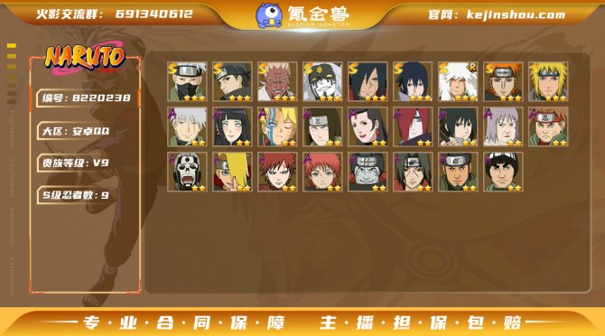
Task: Click the Might Guy bowl-cut portrait
Action: (x=503, y=172)
